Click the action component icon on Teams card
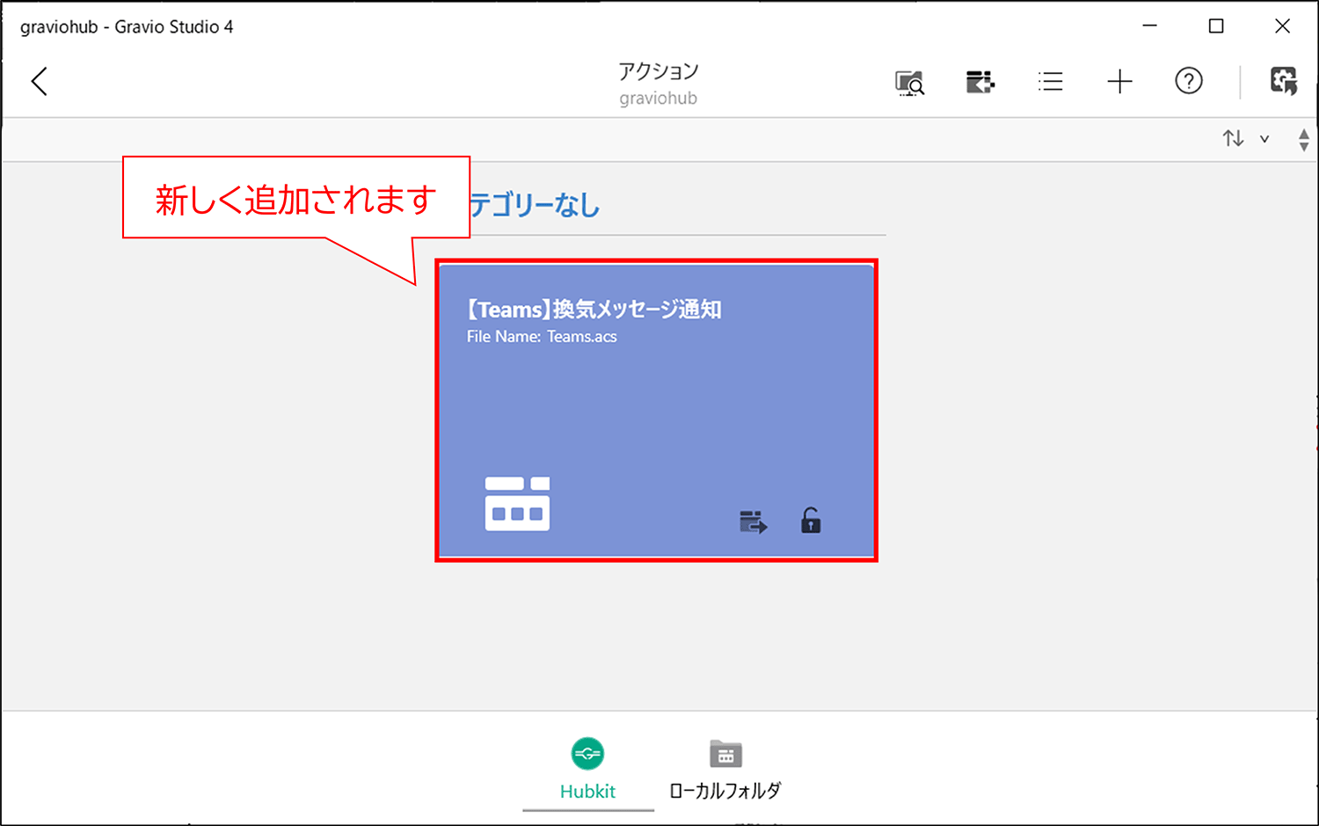1319x826 pixels. (517, 503)
